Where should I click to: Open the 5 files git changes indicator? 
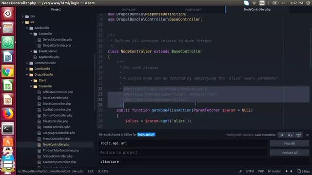(x=304, y=171)
